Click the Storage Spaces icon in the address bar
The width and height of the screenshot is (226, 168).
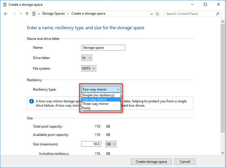click(34, 14)
